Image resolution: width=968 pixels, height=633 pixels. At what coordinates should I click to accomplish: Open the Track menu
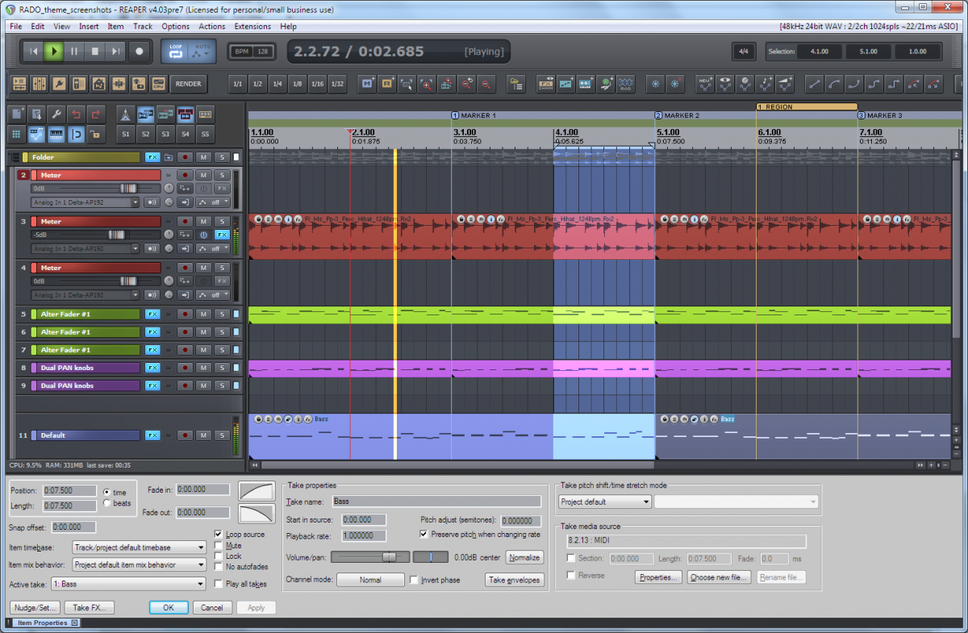[143, 27]
